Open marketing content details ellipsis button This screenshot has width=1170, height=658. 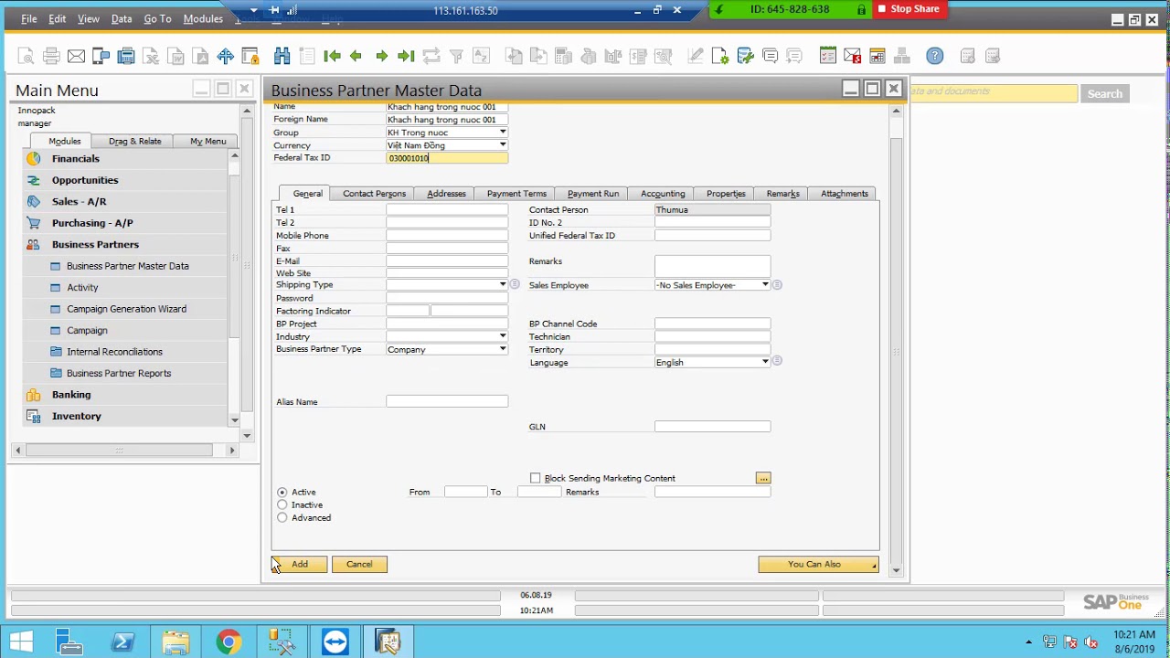click(x=763, y=478)
